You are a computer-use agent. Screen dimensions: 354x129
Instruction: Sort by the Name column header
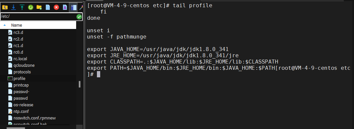pos(16,25)
